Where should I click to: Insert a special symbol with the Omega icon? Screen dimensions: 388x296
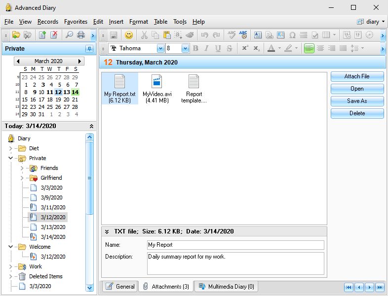[292, 35]
